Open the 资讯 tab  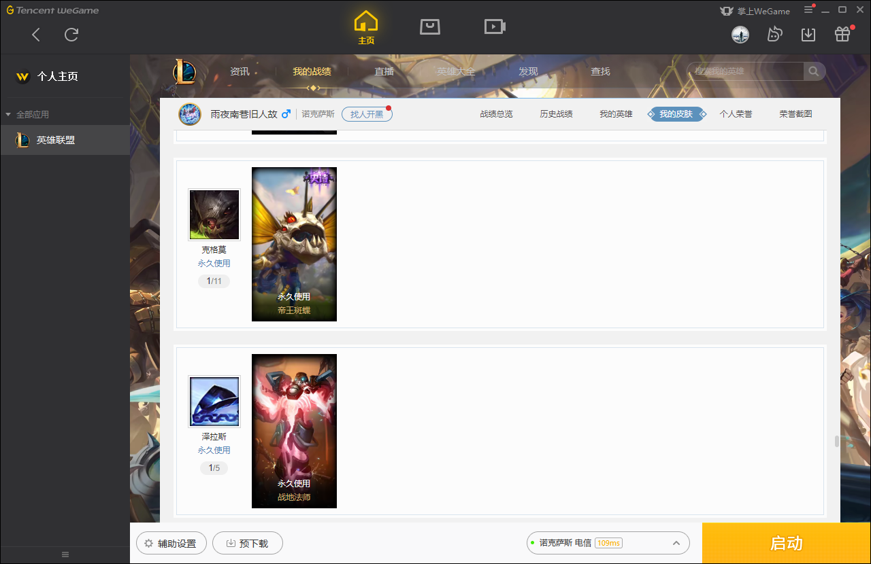(x=240, y=71)
